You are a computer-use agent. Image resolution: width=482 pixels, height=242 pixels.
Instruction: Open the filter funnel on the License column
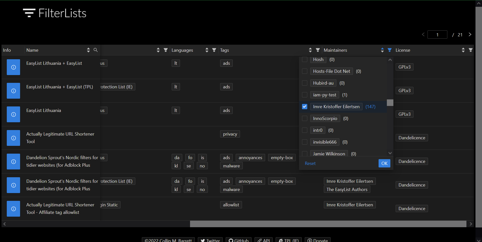(470, 50)
